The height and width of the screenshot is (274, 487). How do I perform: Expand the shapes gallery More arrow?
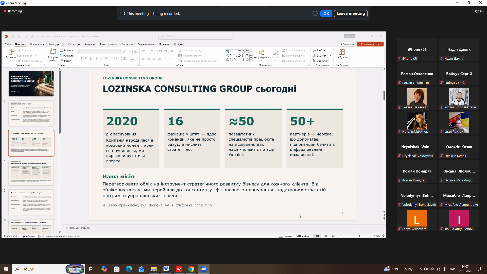(x=251, y=60)
